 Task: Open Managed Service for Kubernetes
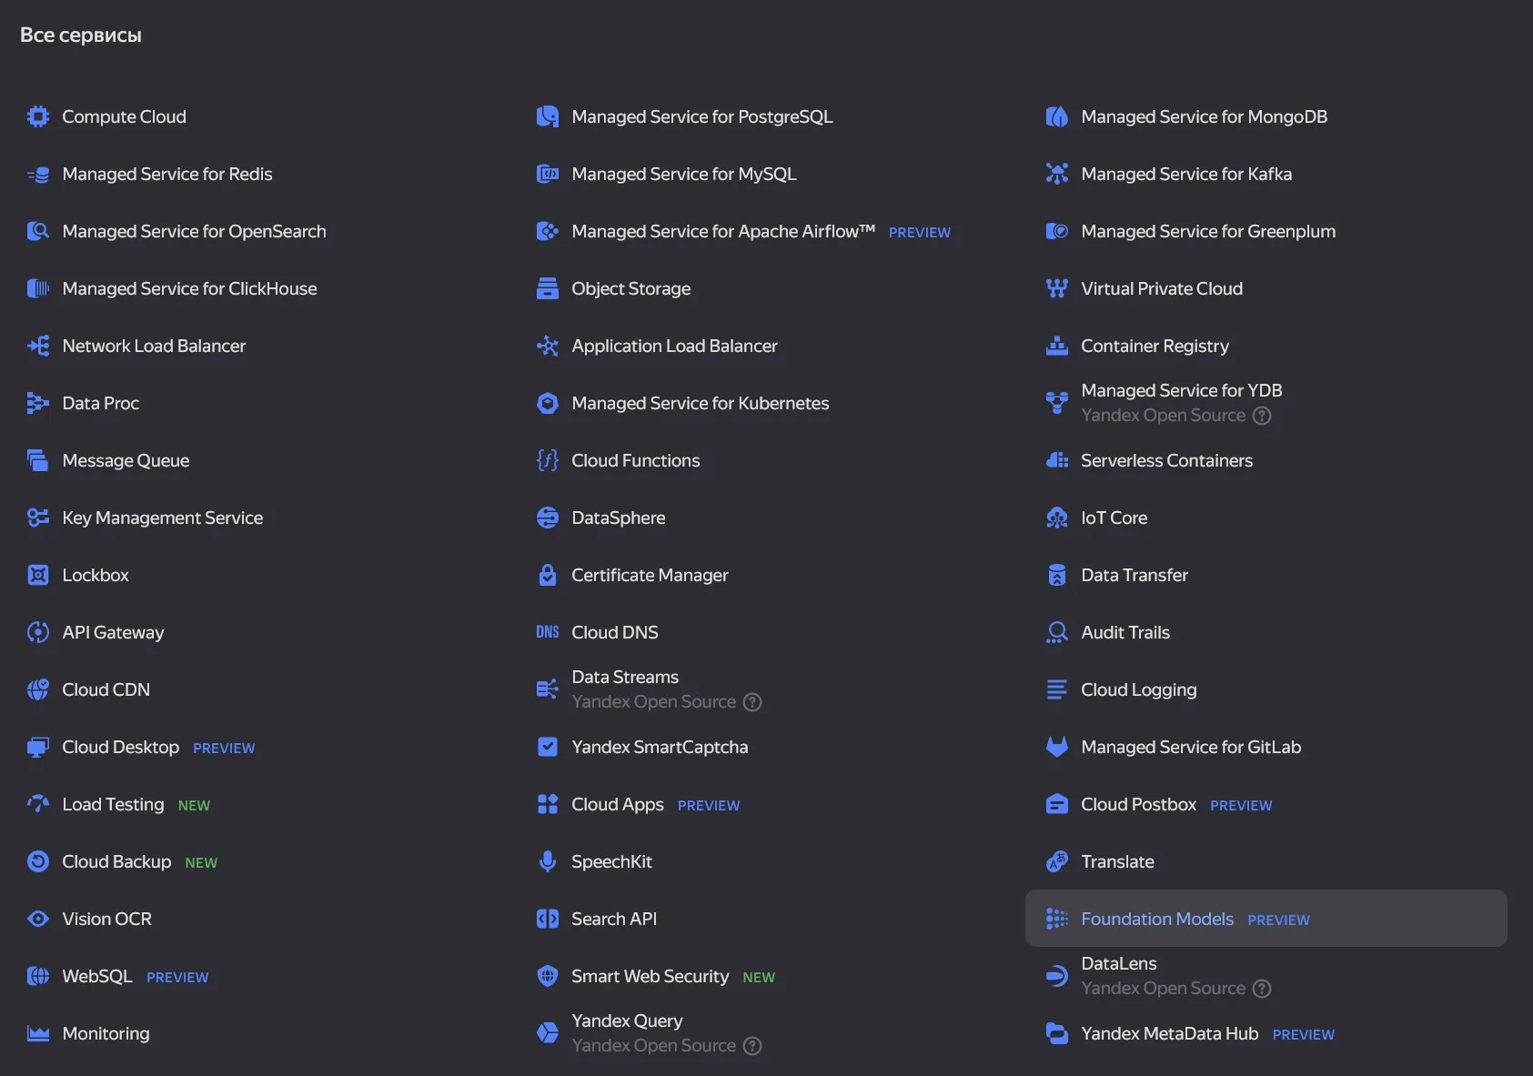point(700,403)
